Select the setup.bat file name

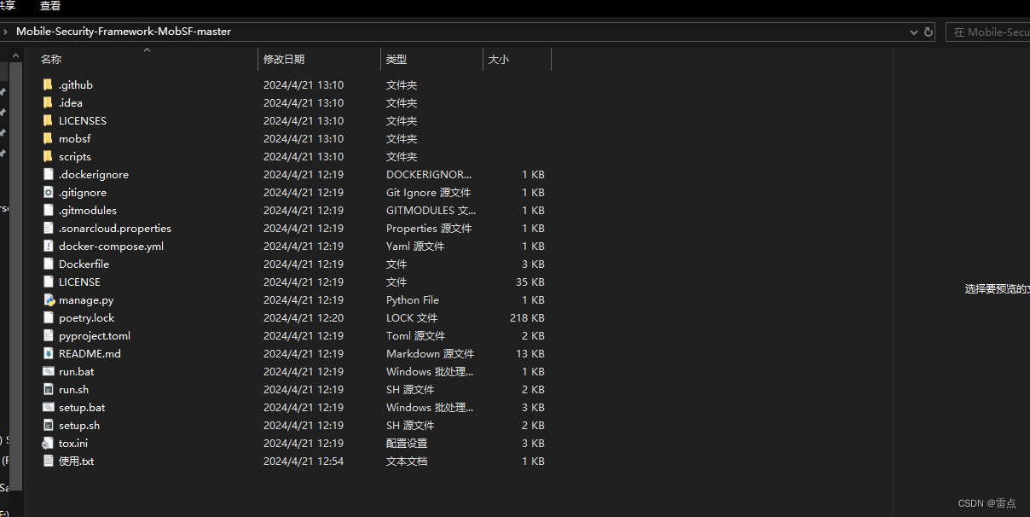(x=82, y=407)
